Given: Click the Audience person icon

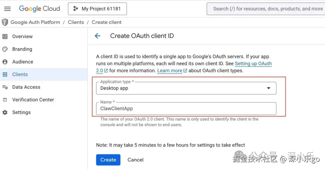Looking at the screenshot, I should pos(5,62).
